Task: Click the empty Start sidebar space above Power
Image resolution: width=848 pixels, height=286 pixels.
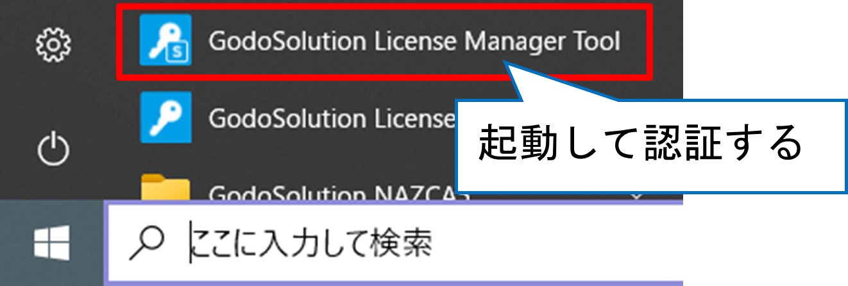Action: pos(54,96)
